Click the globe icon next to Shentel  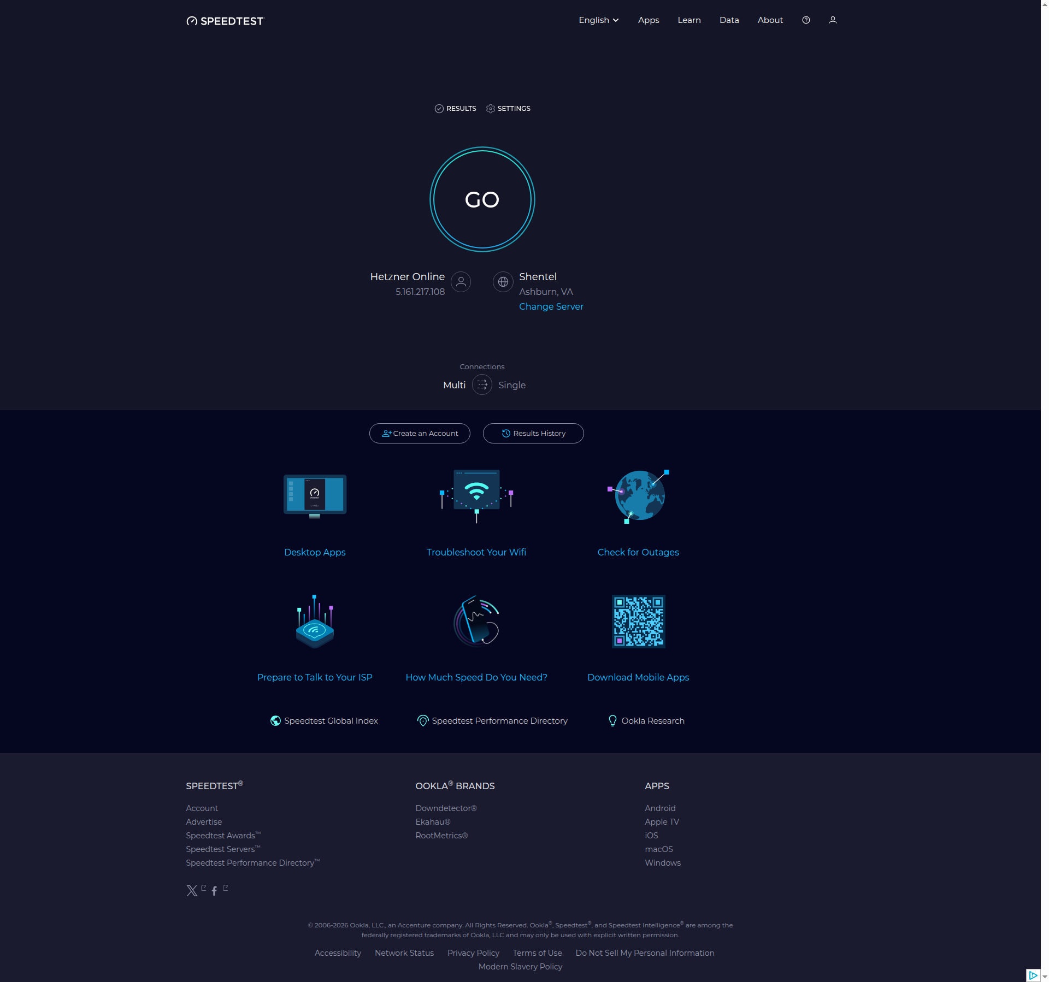click(503, 282)
